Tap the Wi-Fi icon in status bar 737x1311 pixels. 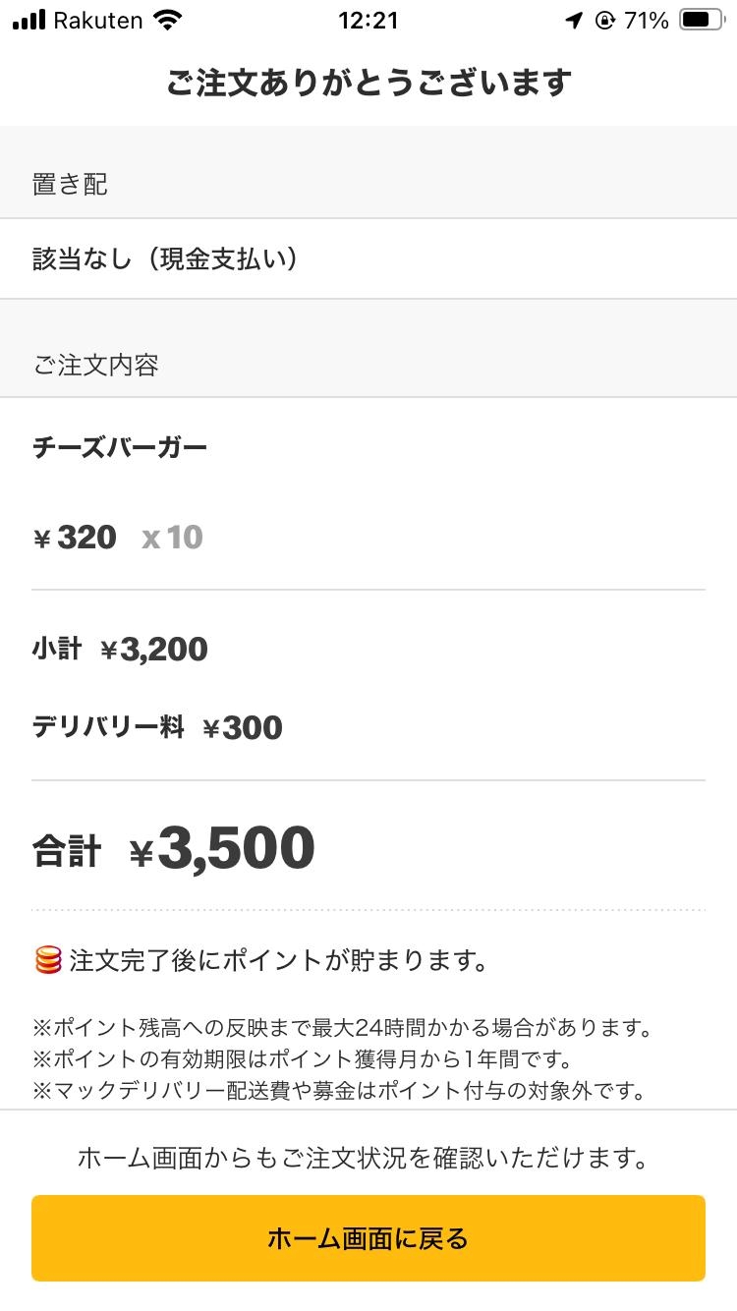click(168, 20)
